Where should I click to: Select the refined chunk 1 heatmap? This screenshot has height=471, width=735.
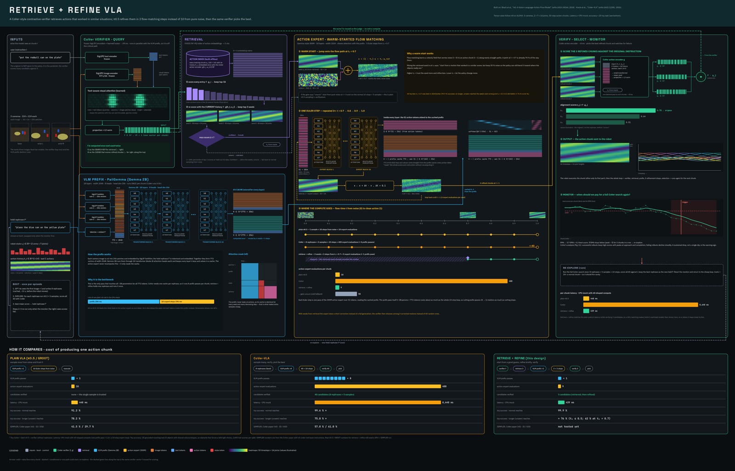577,62
